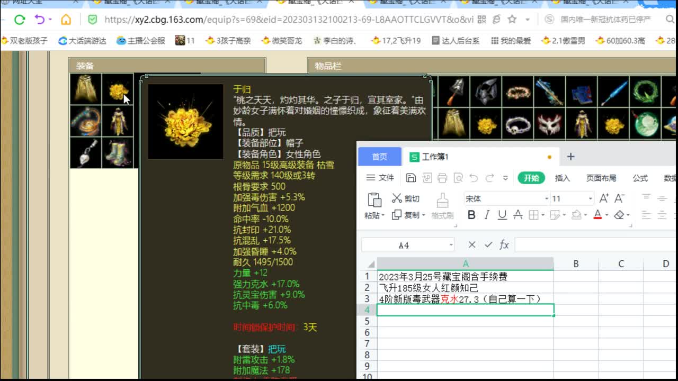Add a new WPS tab with plus
The height and width of the screenshot is (381, 678).
point(570,157)
